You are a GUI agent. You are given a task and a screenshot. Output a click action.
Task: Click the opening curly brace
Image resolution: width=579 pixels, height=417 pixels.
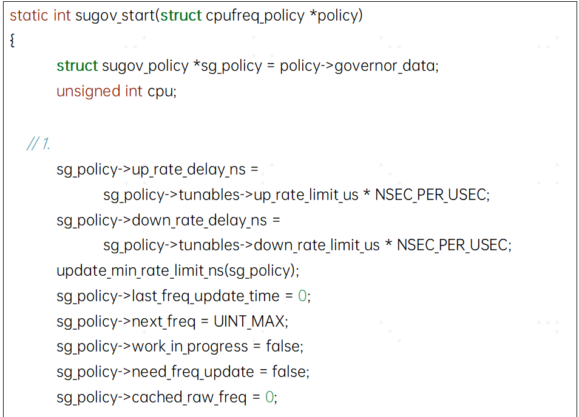tap(12, 40)
